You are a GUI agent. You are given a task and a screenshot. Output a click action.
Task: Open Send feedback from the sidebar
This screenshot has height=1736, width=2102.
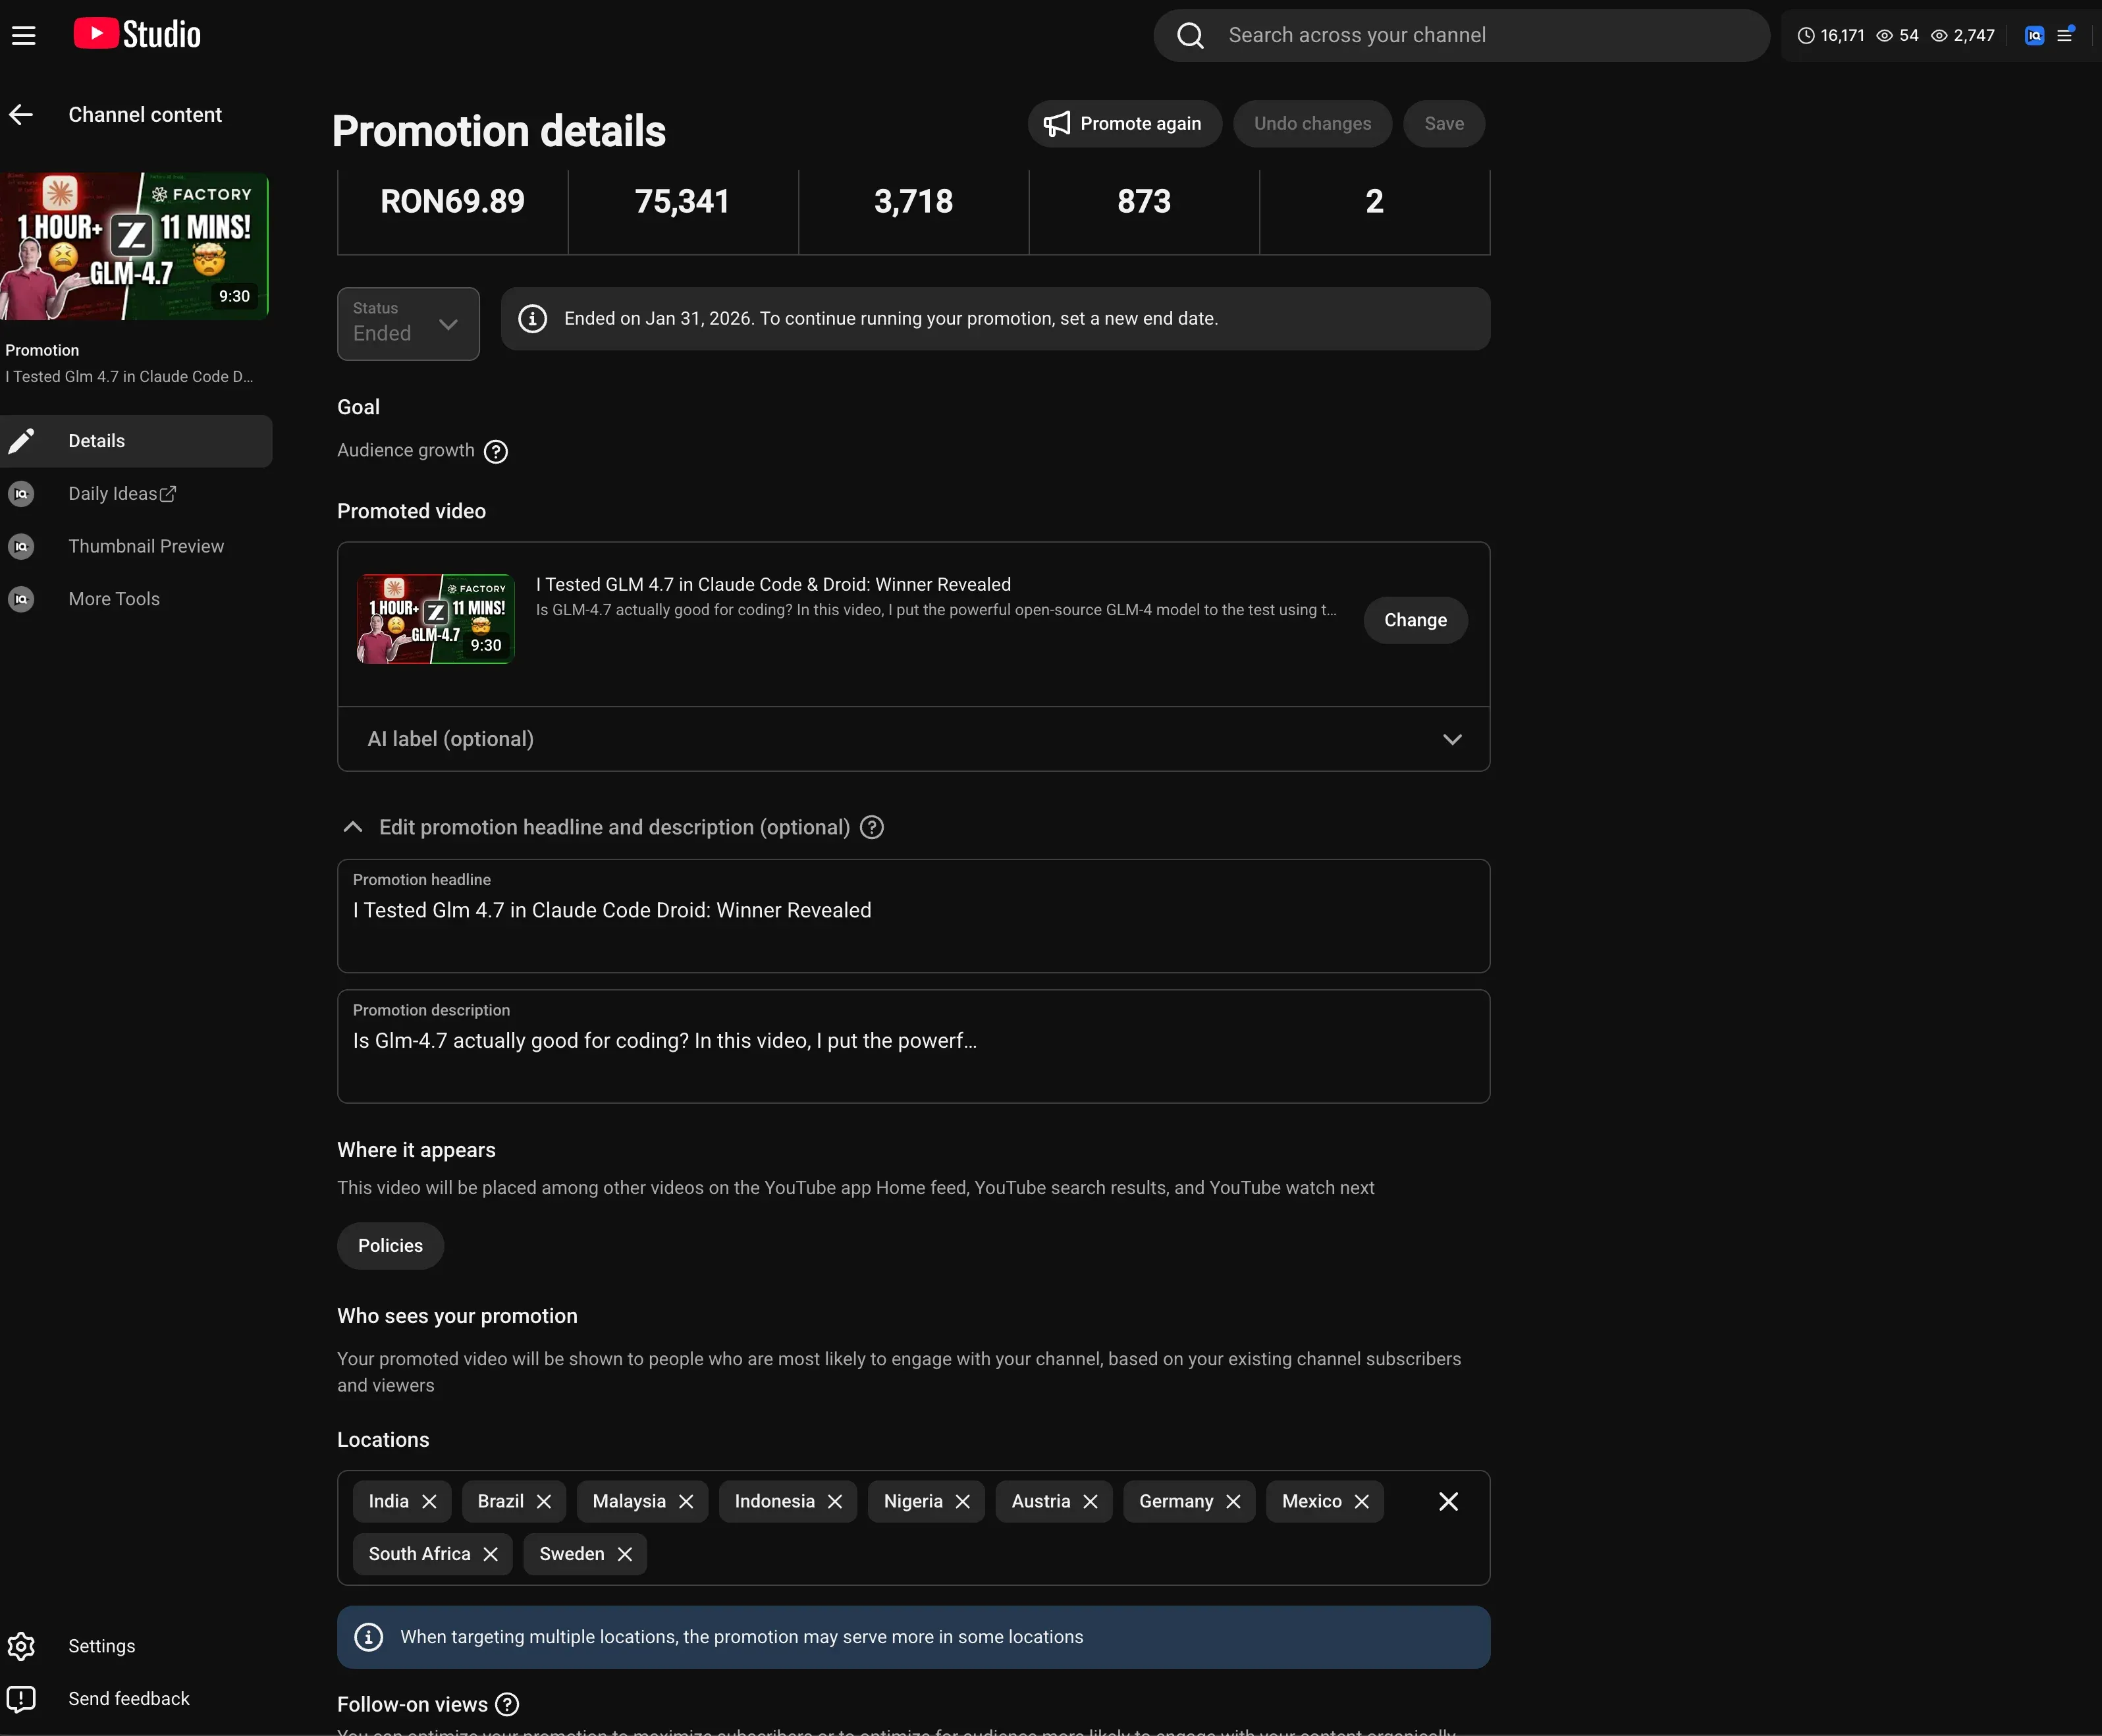click(136, 1699)
